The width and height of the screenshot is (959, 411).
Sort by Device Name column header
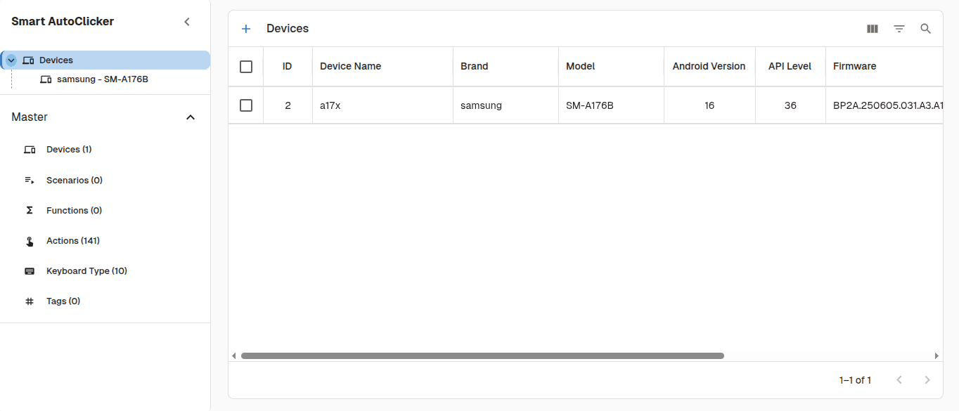coord(350,67)
